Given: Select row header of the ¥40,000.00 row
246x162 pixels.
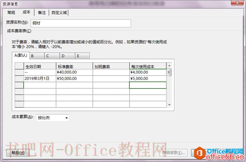Looking at the screenshot, I should tap(19, 72).
